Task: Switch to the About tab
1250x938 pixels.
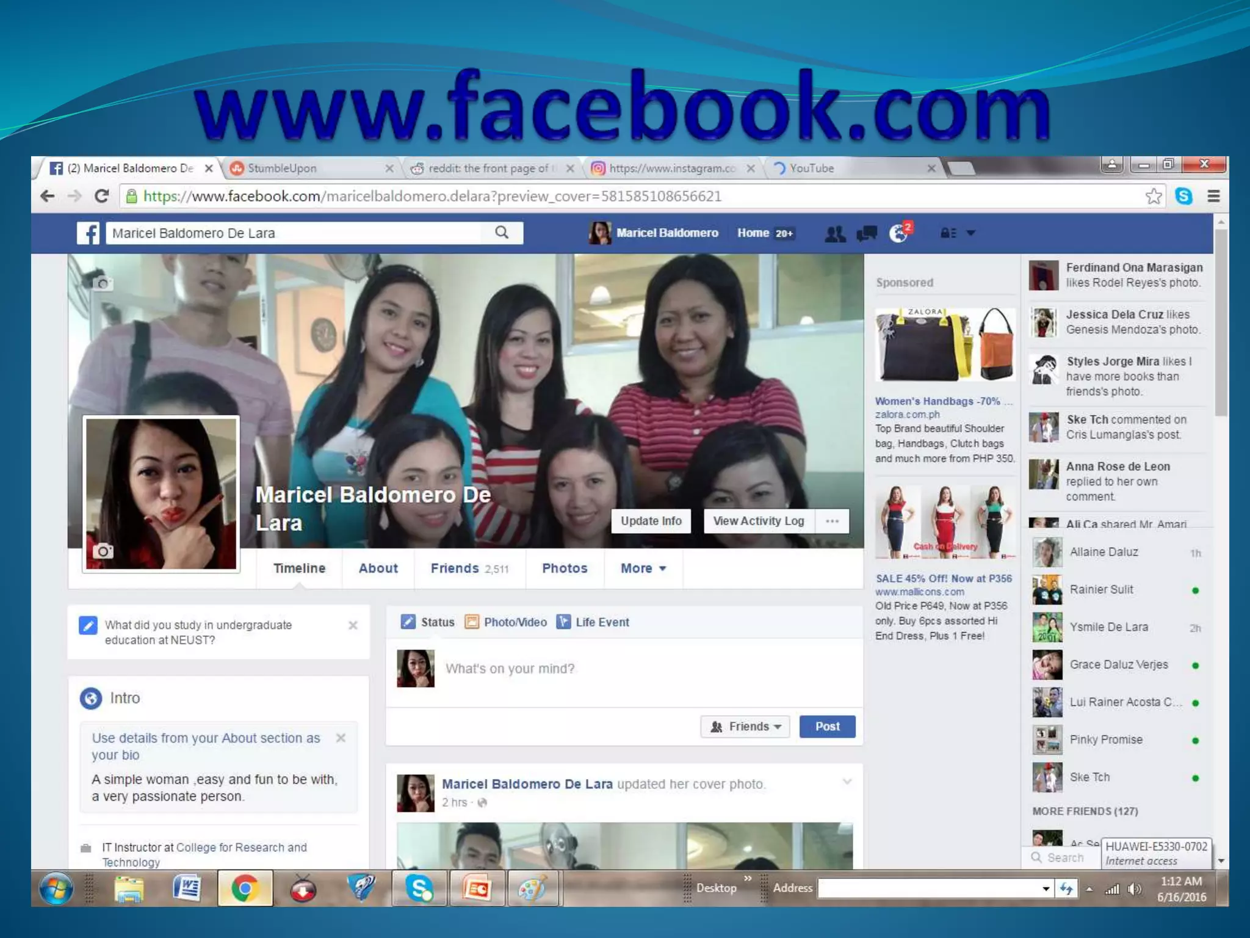Action: tap(378, 569)
